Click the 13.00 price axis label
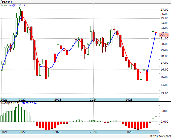Viewport: 171px width, 138px height. point(164,93)
